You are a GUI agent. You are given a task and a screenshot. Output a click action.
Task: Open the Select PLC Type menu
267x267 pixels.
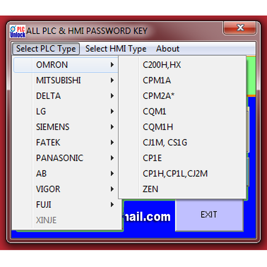[46, 49]
